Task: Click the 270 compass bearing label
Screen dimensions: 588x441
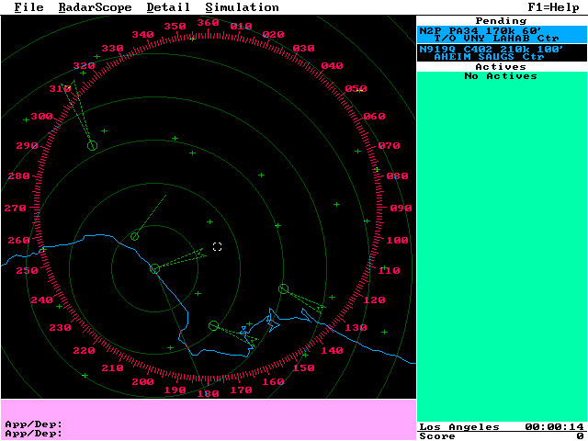Action: tap(15, 209)
